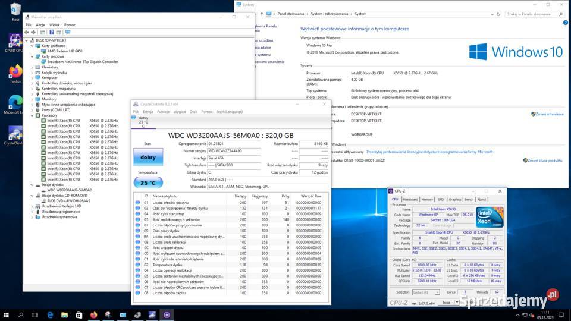
Task: Select the WDC WD3200AAJS-56M0A0 drive in Device Manager
Action: click(69, 190)
